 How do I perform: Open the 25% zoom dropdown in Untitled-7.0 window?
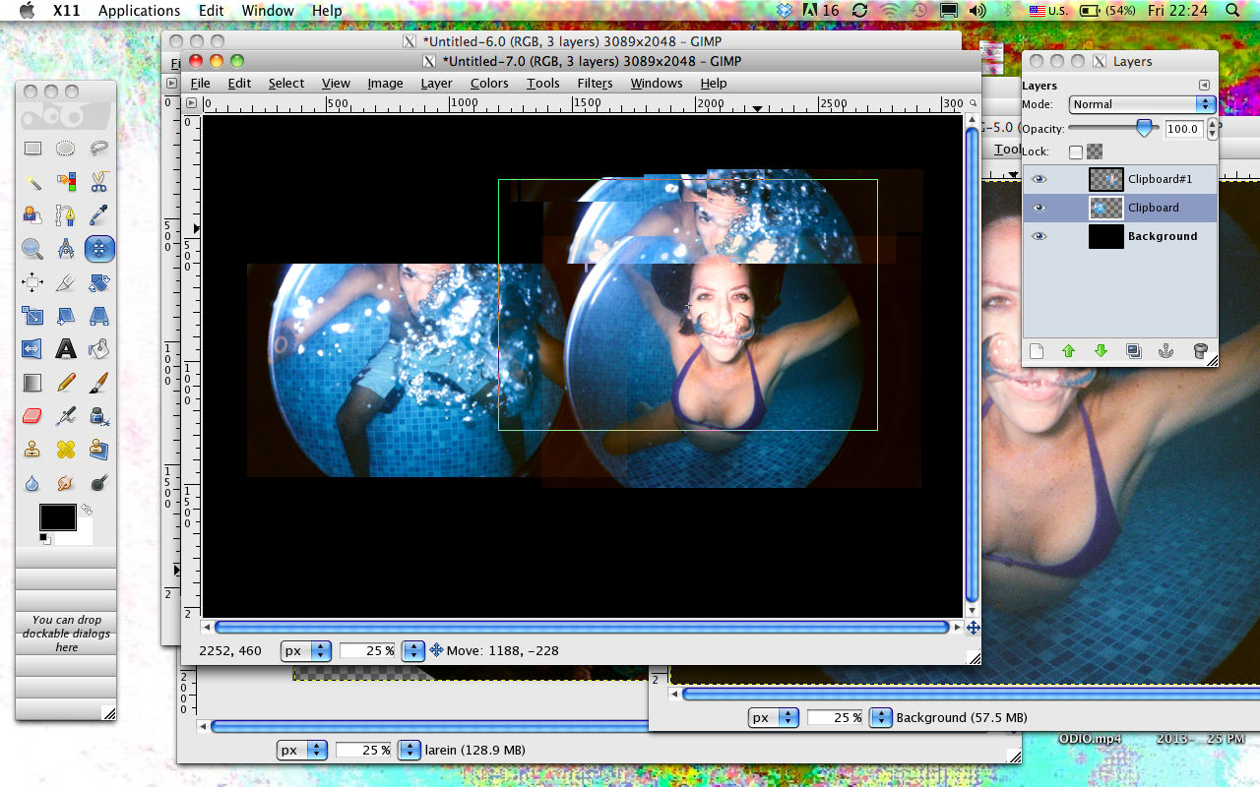414,650
